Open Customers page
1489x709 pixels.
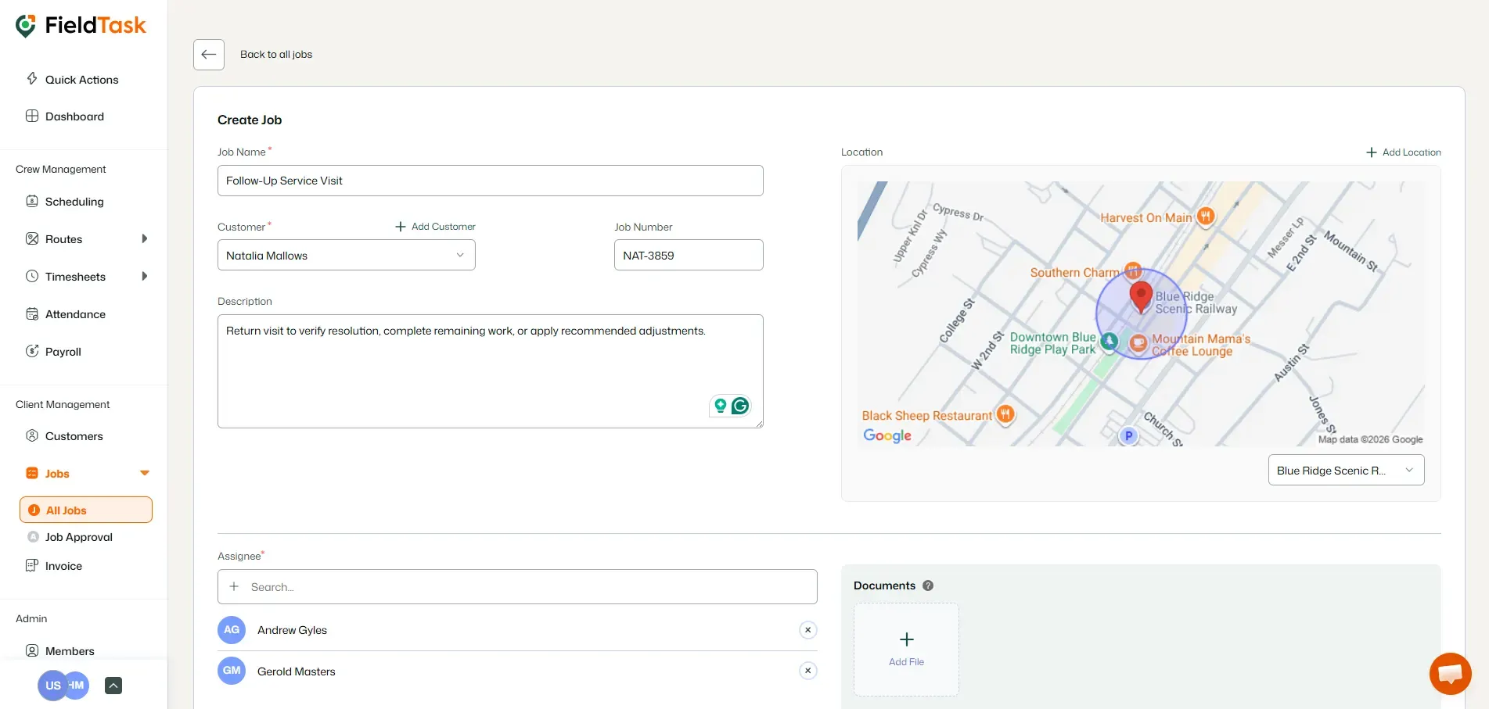pos(74,436)
